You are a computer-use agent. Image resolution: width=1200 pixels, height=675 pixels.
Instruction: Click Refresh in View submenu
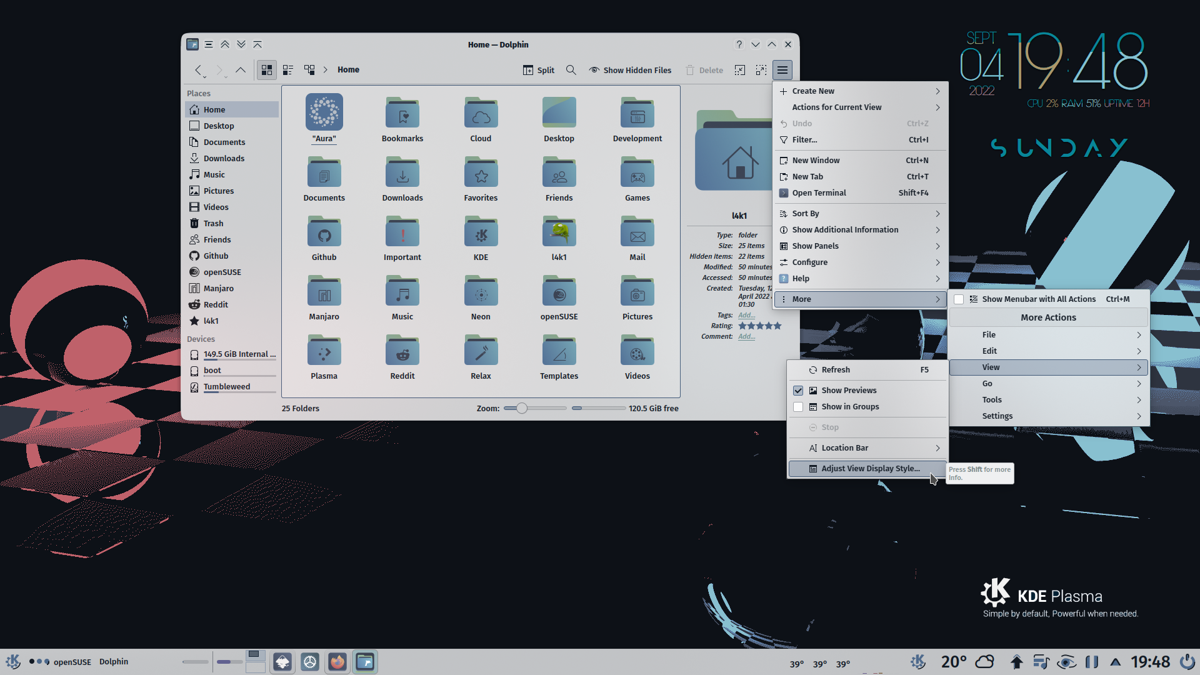coord(867,370)
